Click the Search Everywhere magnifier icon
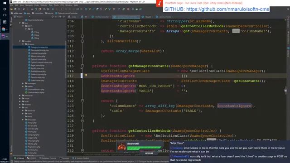This screenshot has height=163, width=290. [x=288, y=9]
